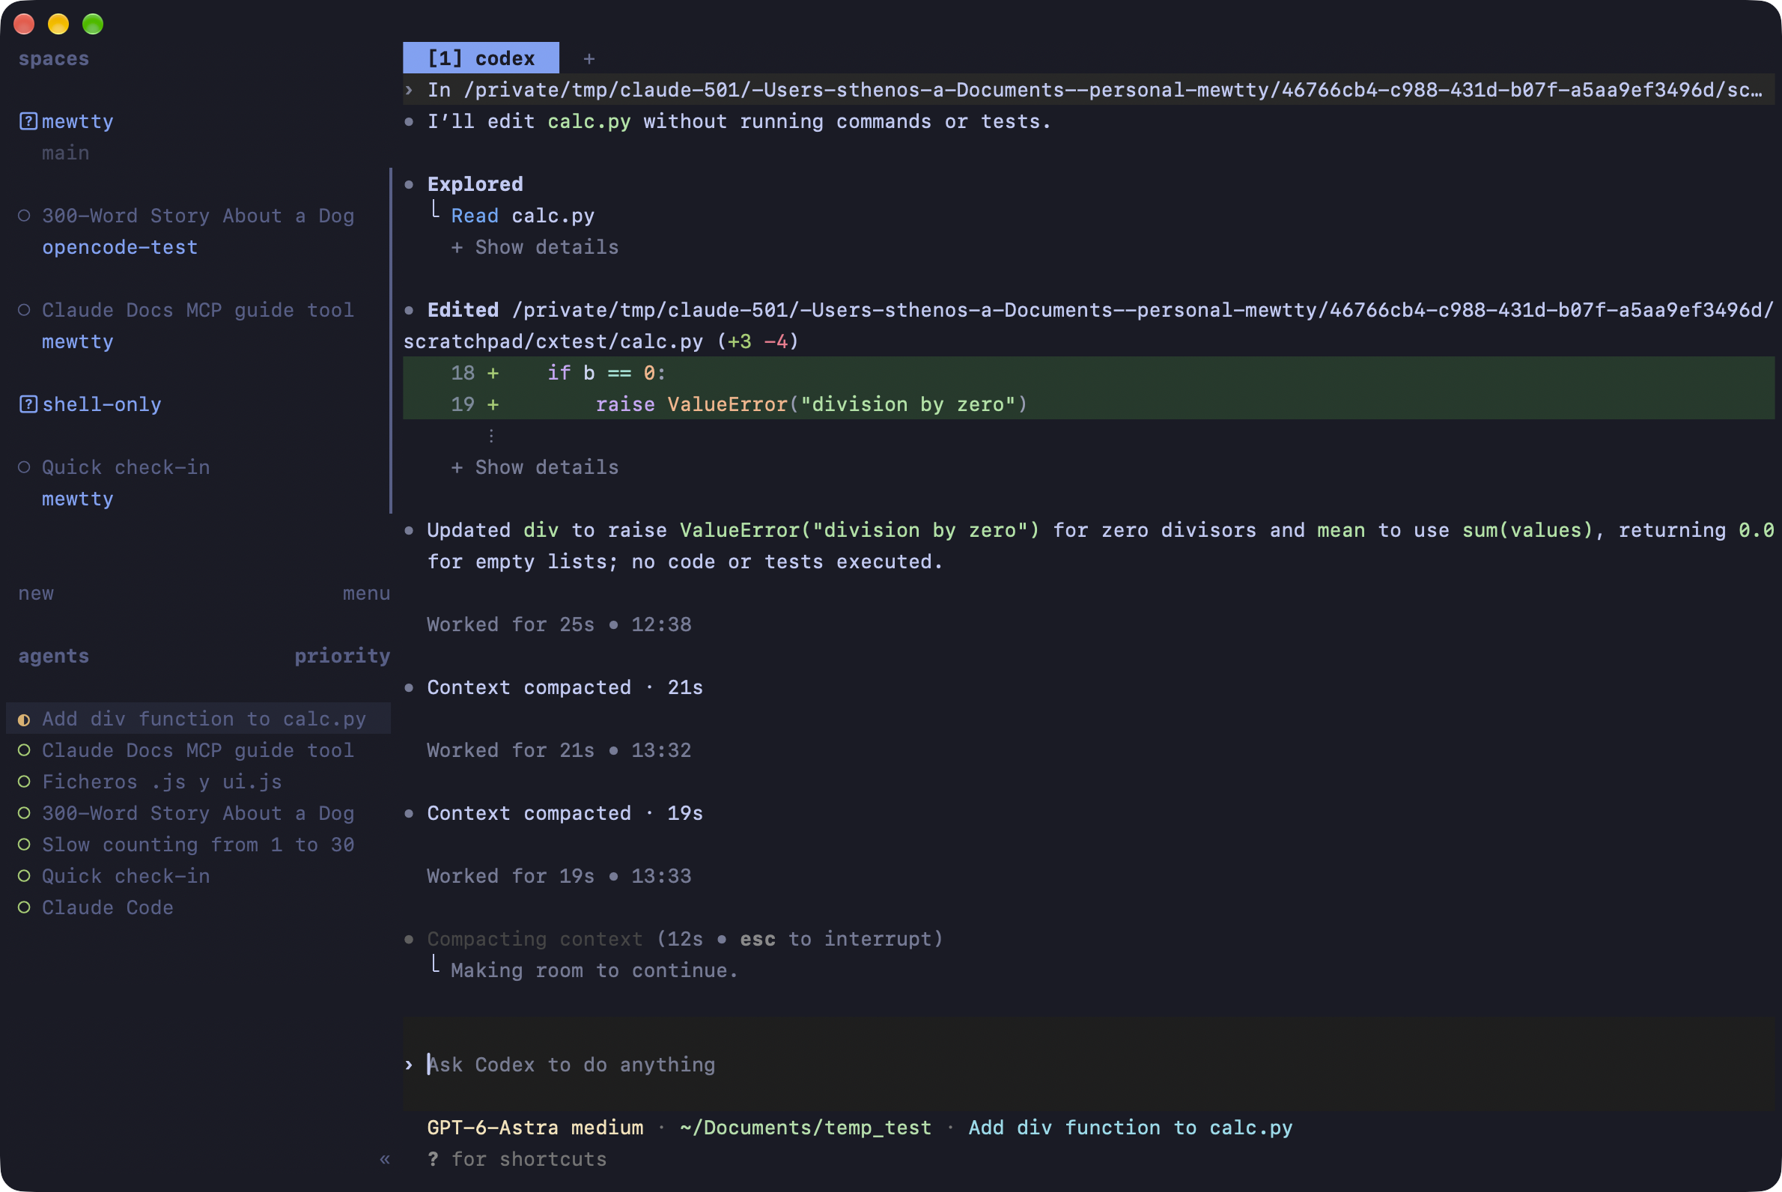Click the main branch label under mewtty

[65, 153]
